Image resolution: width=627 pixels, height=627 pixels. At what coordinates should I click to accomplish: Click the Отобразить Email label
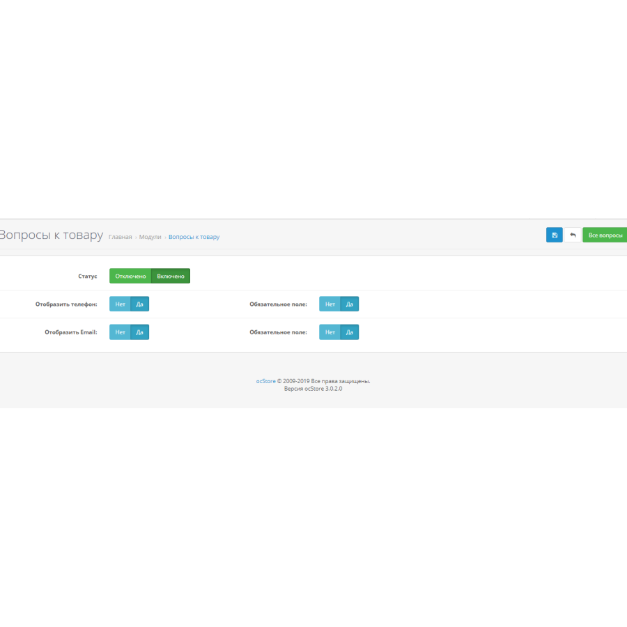coord(71,332)
